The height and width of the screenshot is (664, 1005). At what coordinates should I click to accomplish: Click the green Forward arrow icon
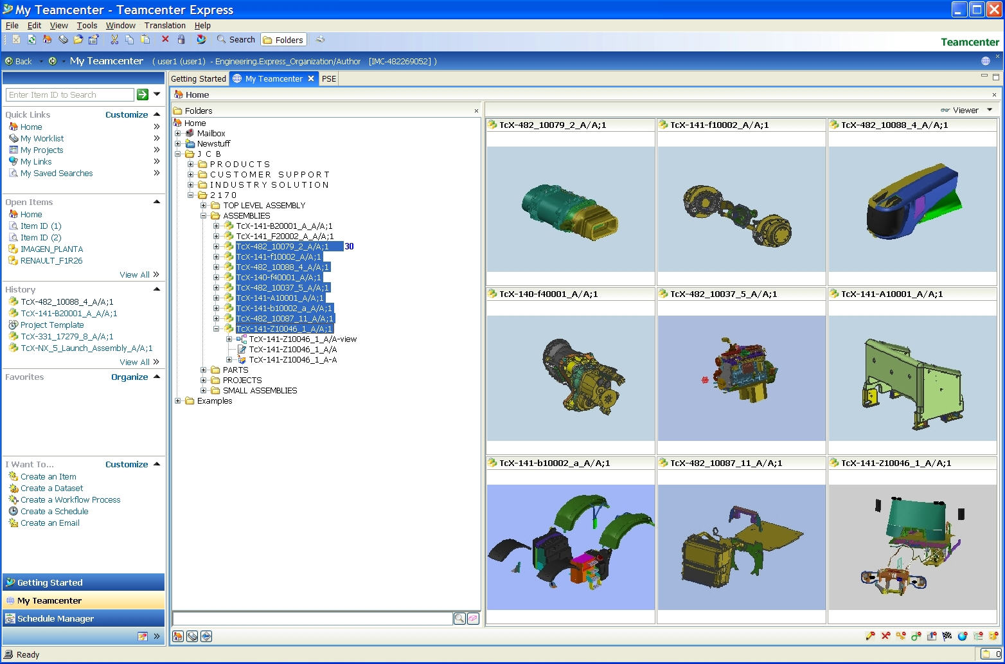click(53, 61)
